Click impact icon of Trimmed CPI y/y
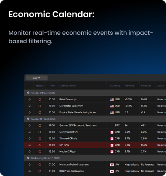The width and height of the screenshot is (166, 176). tap(40, 139)
